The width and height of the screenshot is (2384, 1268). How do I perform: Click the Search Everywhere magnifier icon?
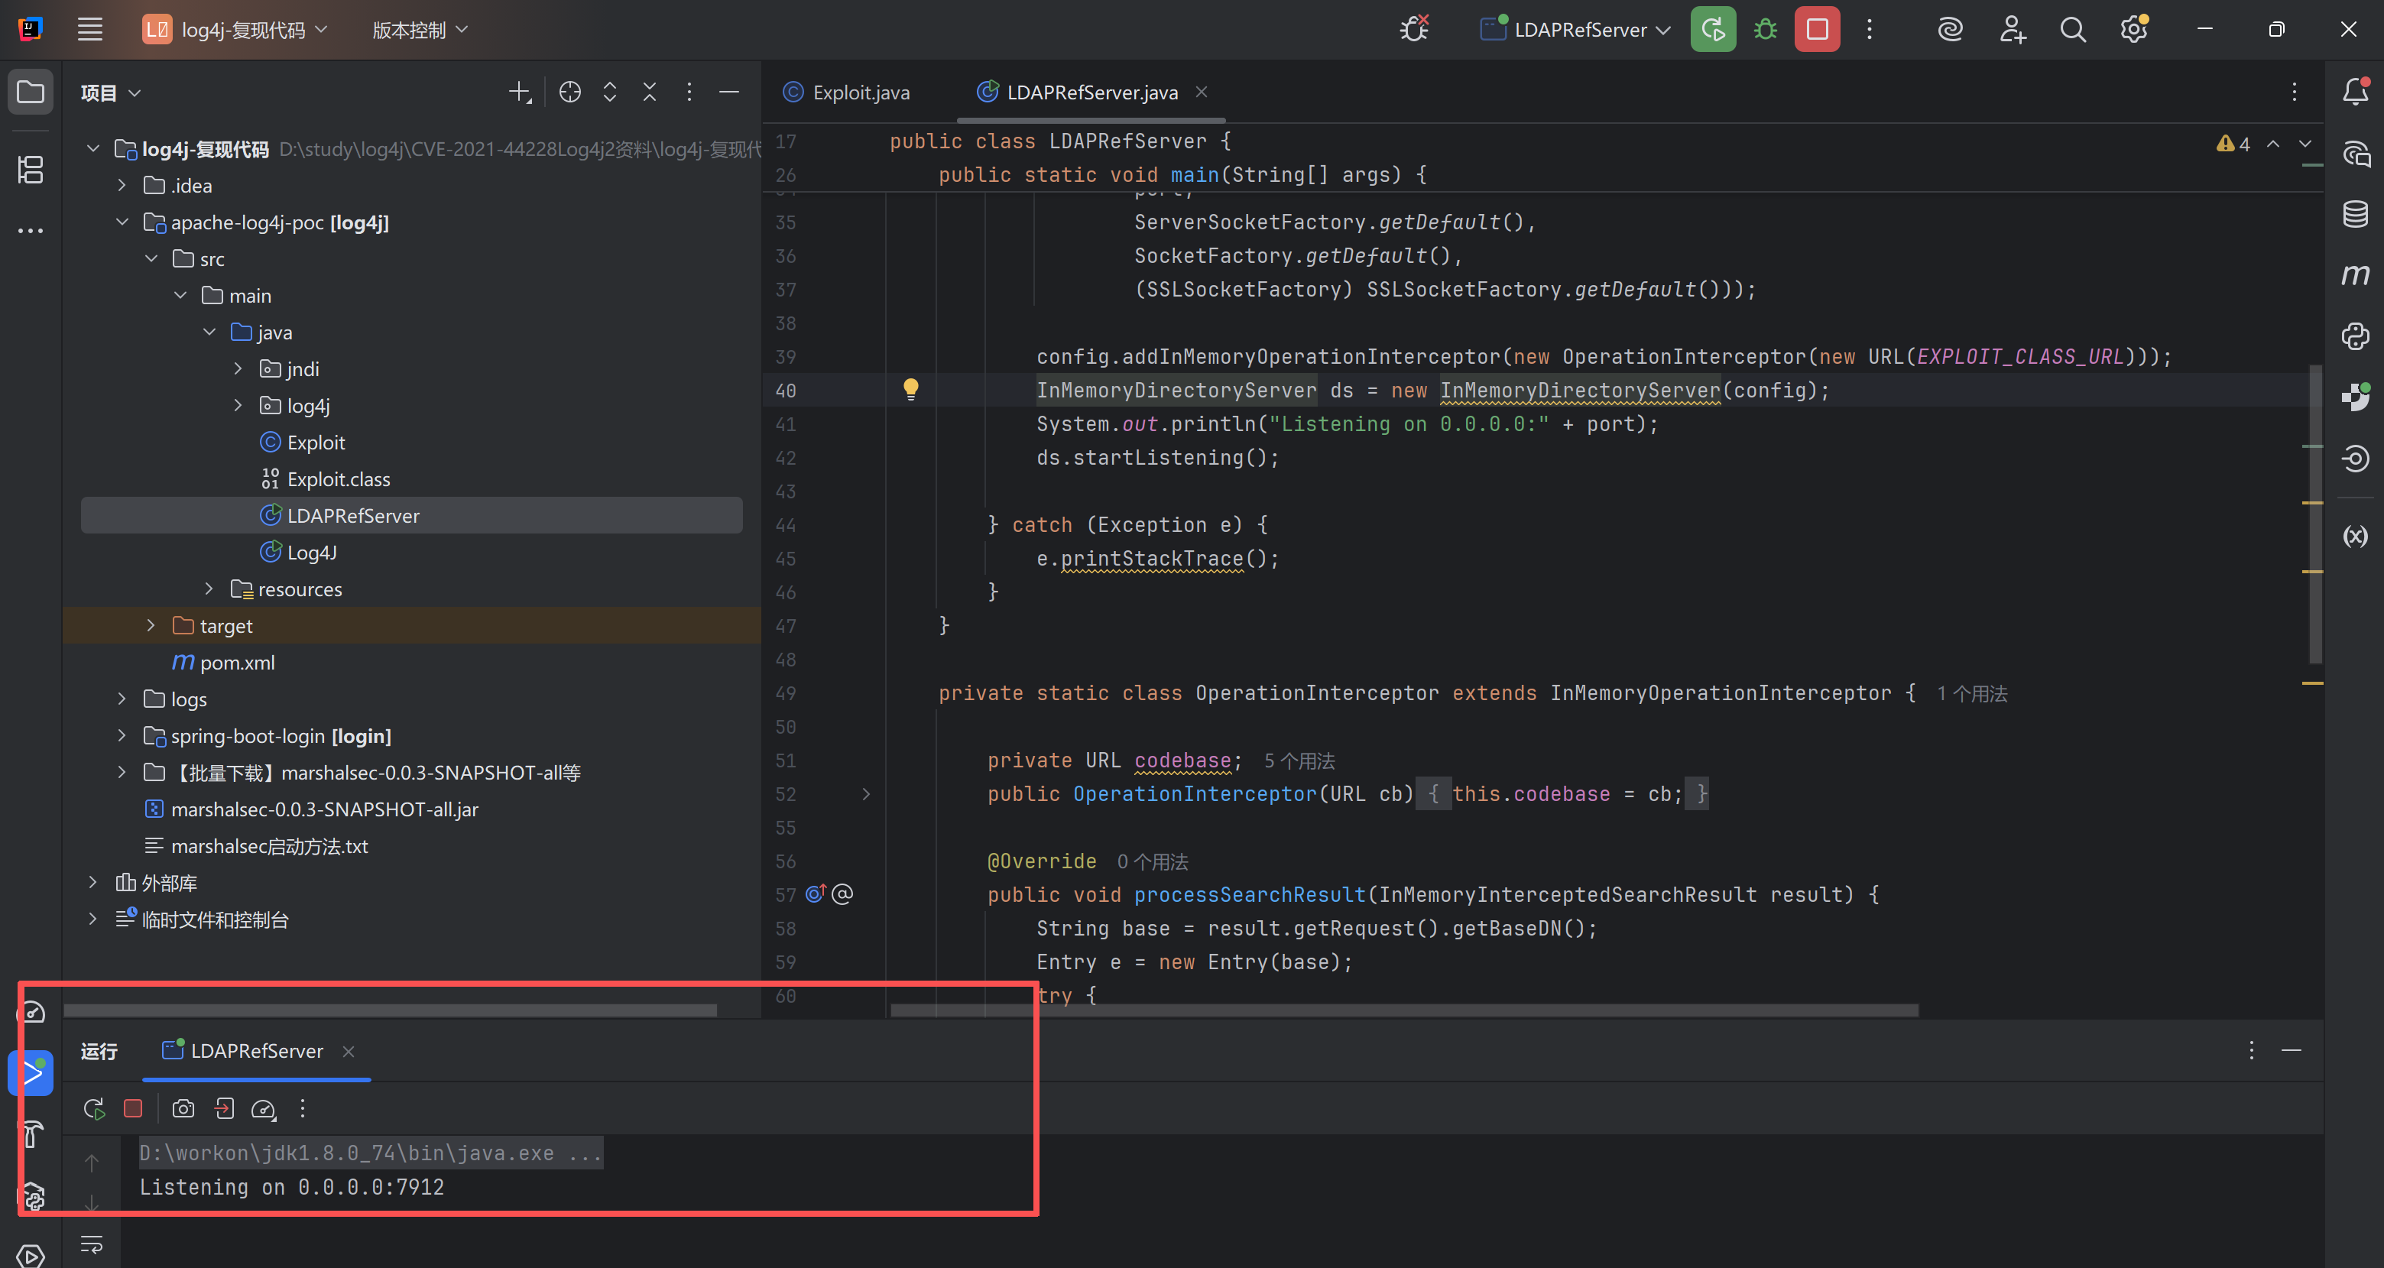[2072, 30]
